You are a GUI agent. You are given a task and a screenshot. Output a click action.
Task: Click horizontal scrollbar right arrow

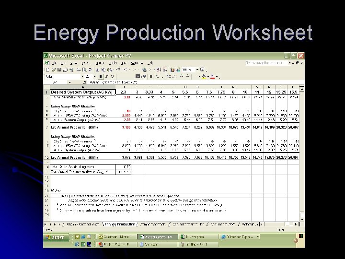coord(296,224)
